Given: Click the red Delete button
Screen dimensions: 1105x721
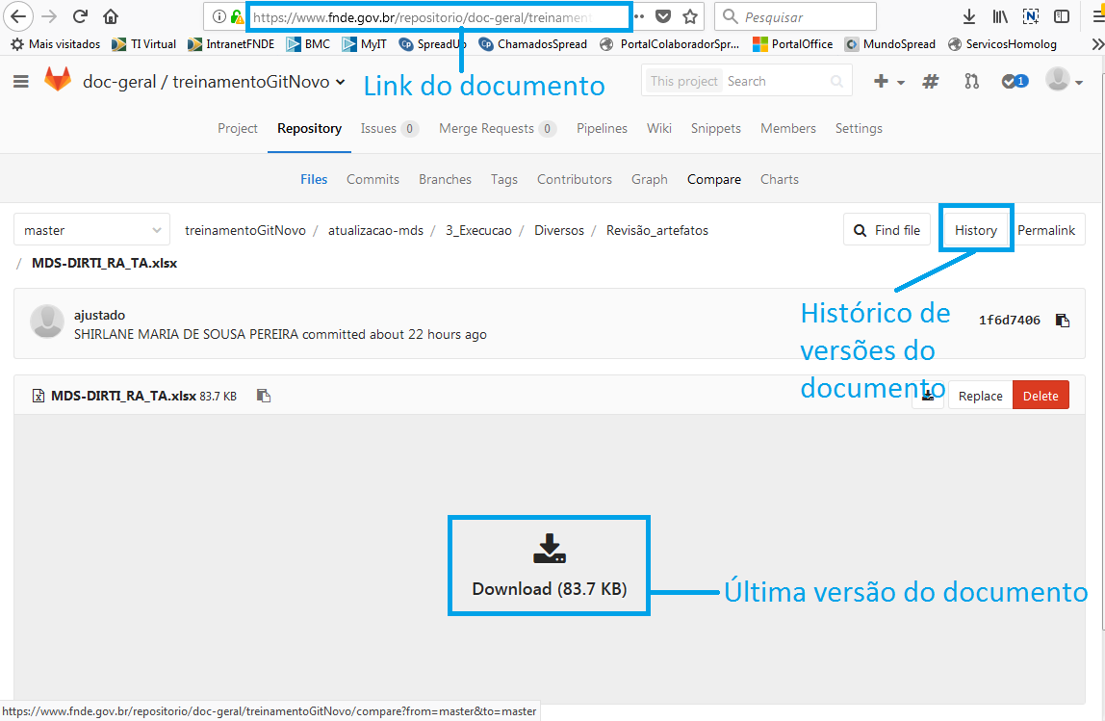Looking at the screenshot, I should point(1041,395).
